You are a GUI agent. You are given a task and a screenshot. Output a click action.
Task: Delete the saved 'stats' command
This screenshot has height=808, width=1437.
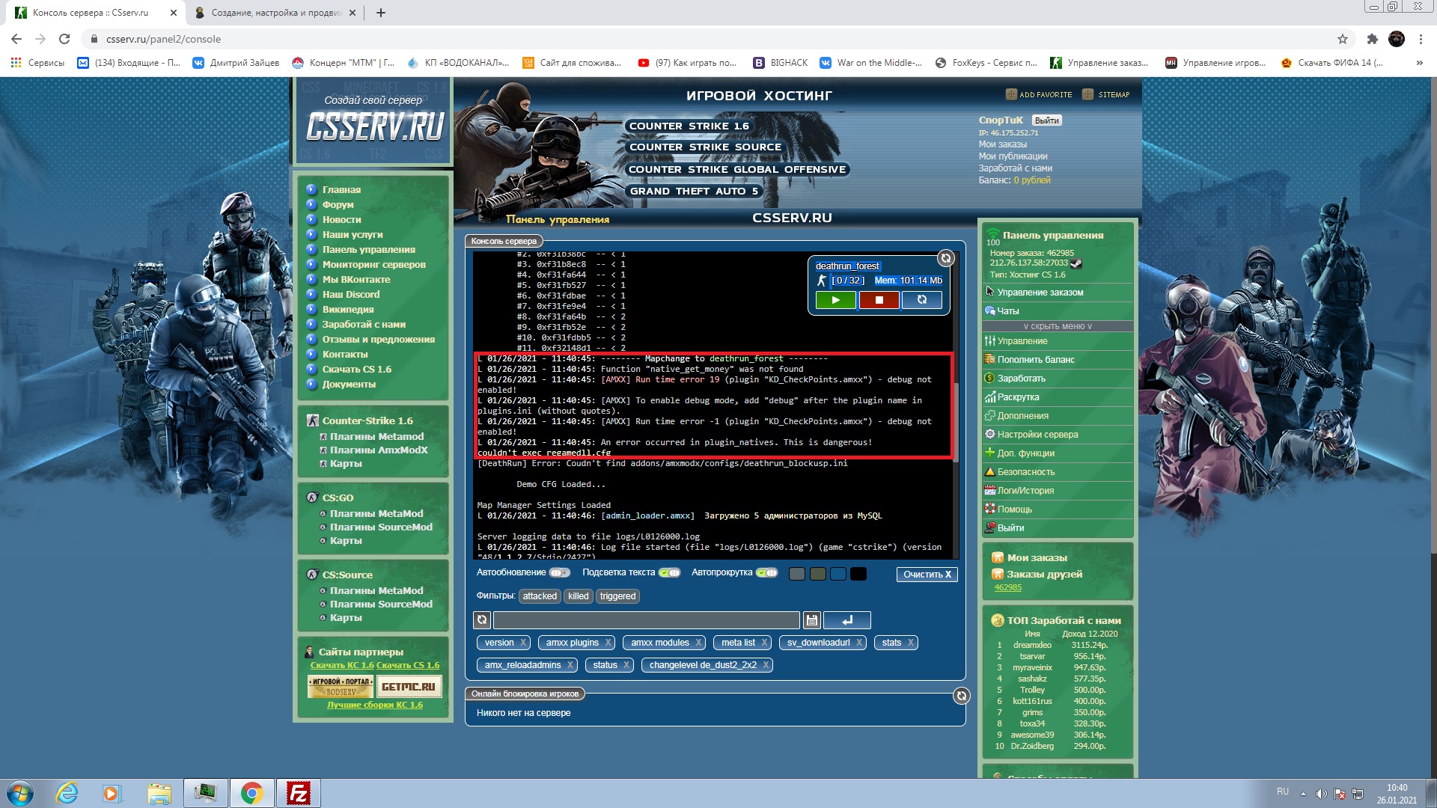[910, 643]
